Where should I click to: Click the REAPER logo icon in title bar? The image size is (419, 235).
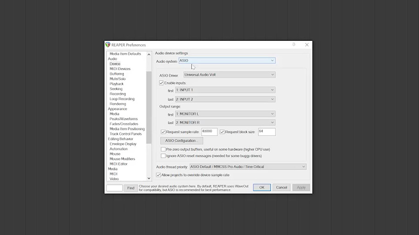click(x=108, y=45)
